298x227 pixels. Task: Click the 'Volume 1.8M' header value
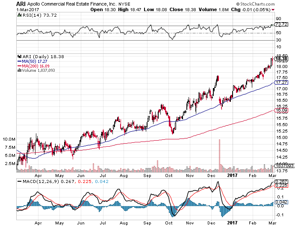214,10
